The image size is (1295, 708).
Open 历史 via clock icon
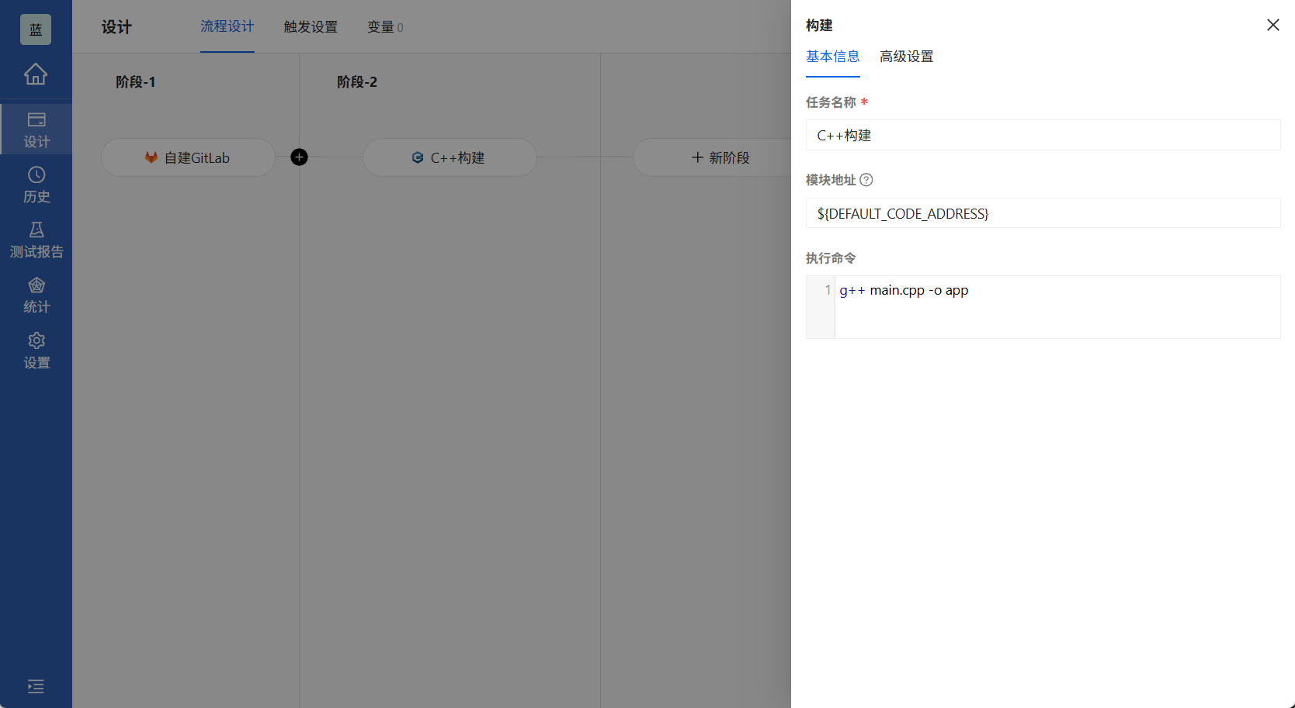click(x=36, y=185)
